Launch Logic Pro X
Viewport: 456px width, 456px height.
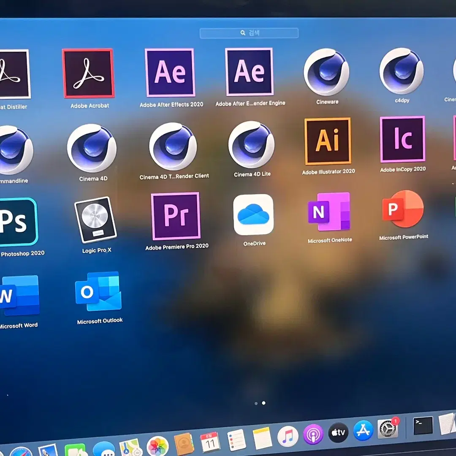[x=95, y=220]
